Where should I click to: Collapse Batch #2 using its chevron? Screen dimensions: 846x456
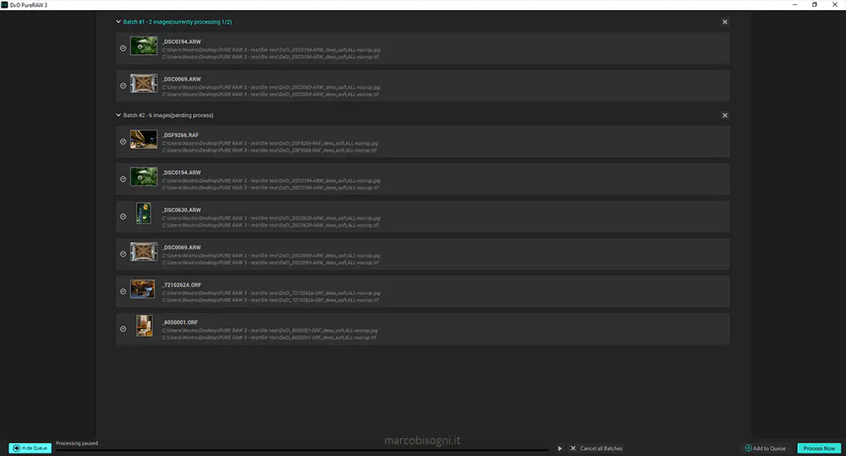tap(118, 115)
